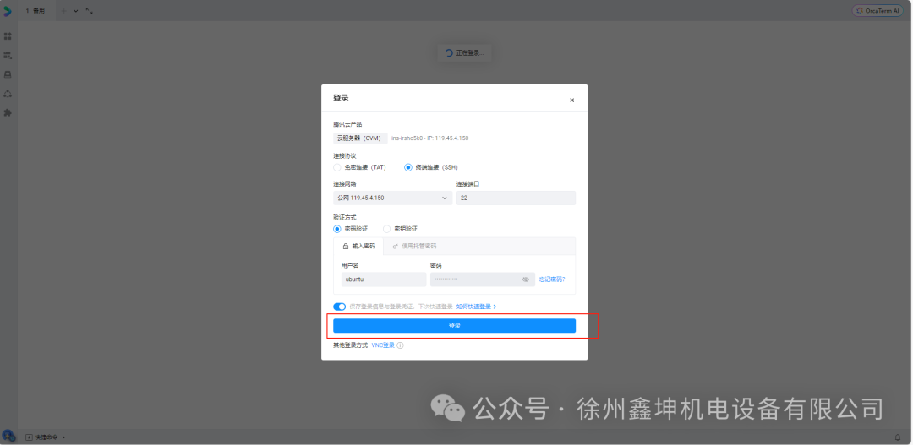The width and height of the screenshot is (913, 445).
Task: Expand the 快捷命令 panel
Action: pyautogui.click(x=46, y=437)
